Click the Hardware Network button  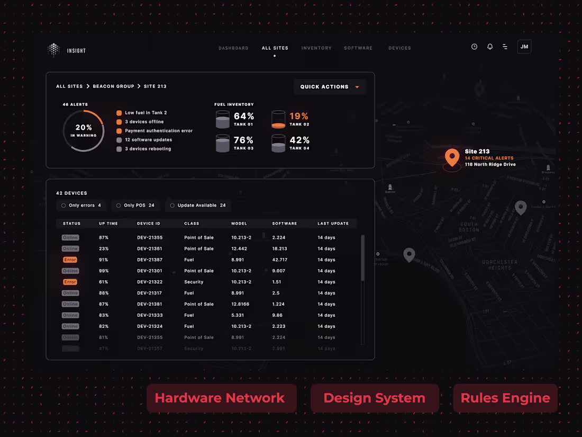pyautogui.click(x=221, y=398)
